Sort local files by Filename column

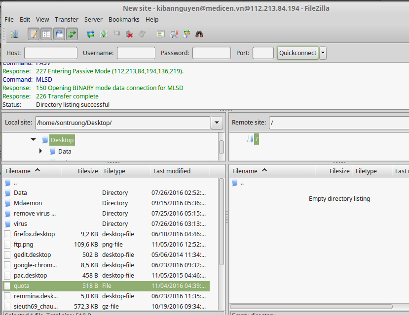tap(32, 171)
